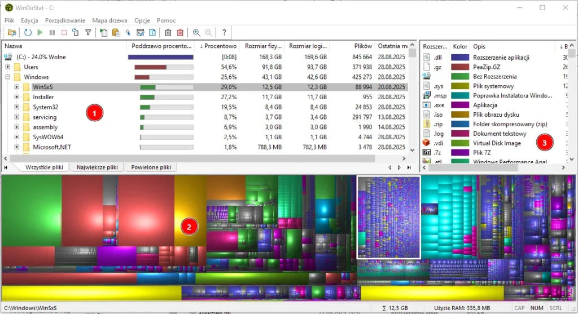This screenshot has width=578, height=314.
Task: Switch to the Powielone pliki tab
Action: [151, 167]
